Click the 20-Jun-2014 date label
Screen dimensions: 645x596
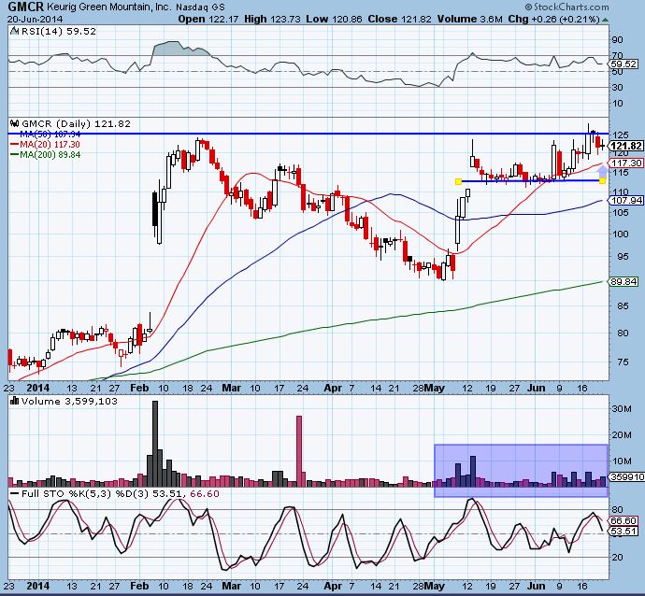coord(35,19)
